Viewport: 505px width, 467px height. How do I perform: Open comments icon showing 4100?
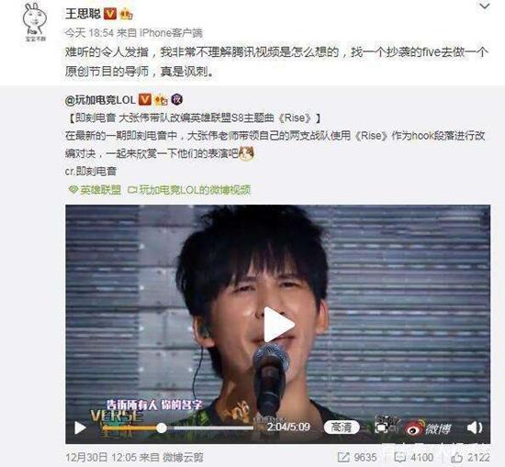tap(399, 457)
